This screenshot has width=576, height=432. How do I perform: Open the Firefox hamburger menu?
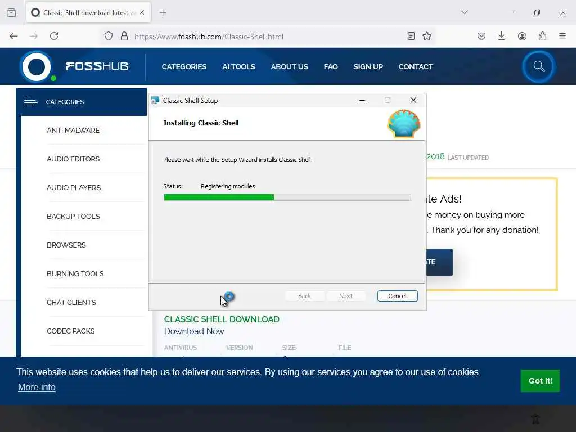[x=562, y=36]
